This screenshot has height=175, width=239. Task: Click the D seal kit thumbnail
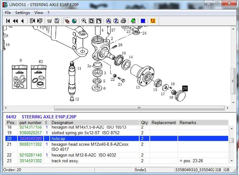pyautogui.click(x=19, y=77)
